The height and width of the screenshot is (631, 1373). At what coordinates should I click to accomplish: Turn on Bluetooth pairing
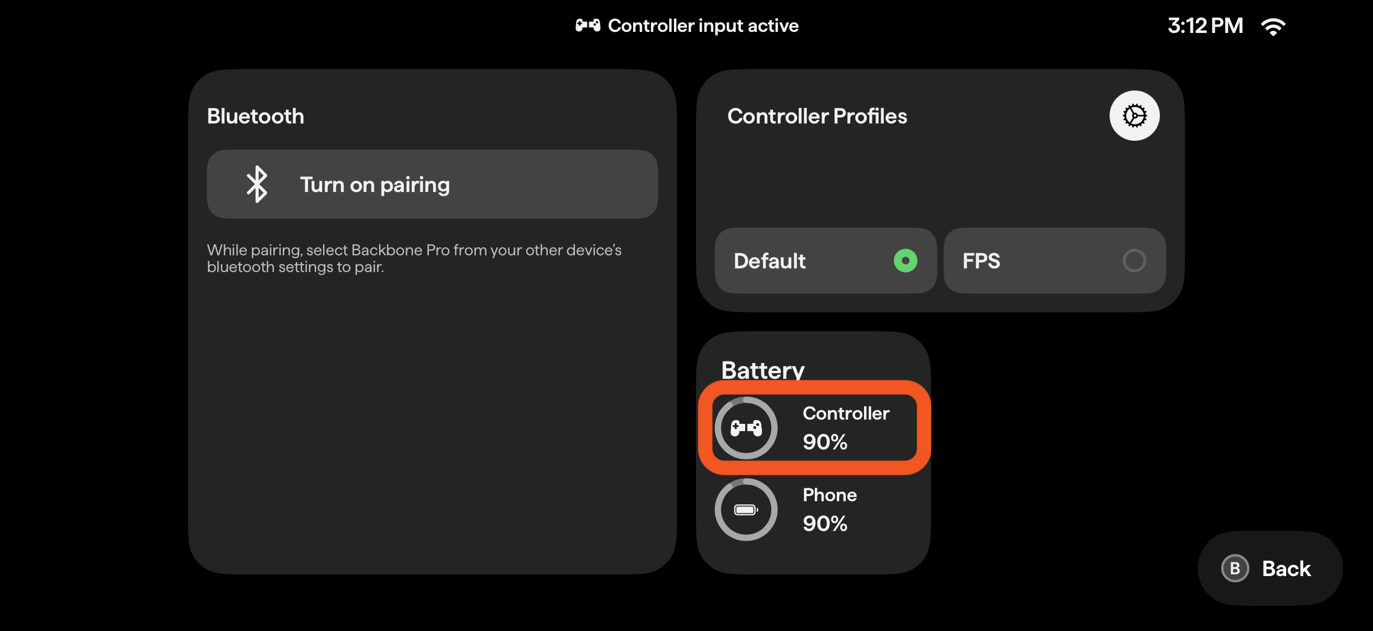(431, 184)
